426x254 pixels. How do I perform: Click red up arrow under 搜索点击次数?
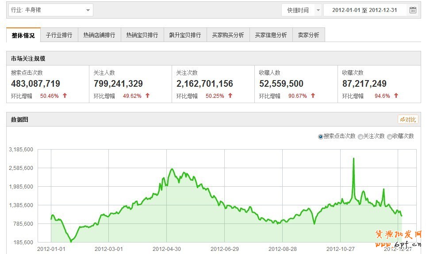(x=65, y=96)
